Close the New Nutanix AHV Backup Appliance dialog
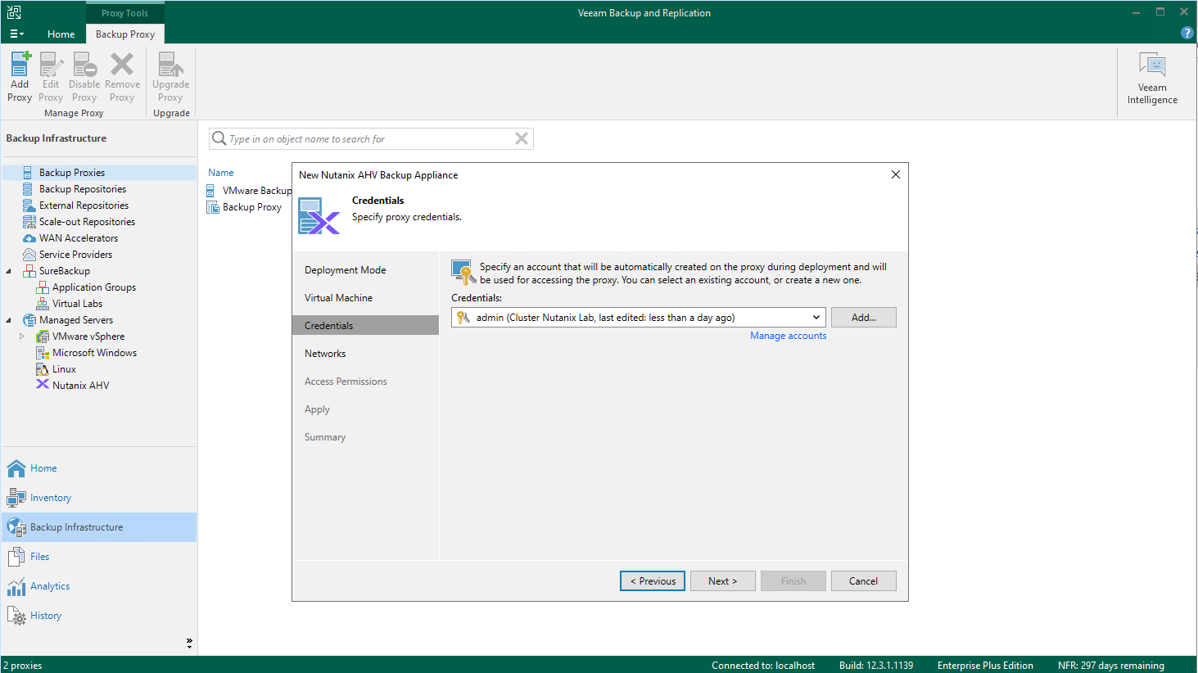This screenshot has height=673, width=1198. point(896,174)
